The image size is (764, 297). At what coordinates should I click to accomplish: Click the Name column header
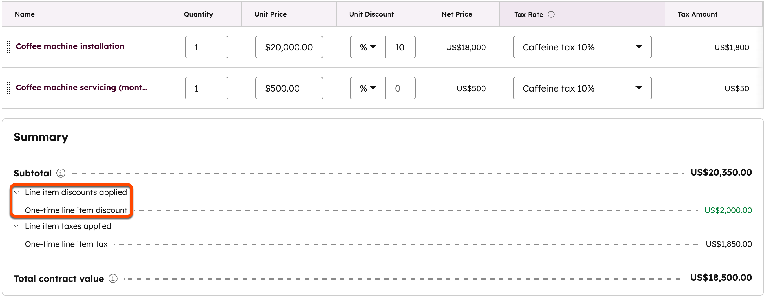(x=25, y=14)
